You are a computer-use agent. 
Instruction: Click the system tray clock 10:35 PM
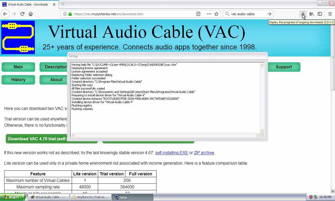[325, 197]
